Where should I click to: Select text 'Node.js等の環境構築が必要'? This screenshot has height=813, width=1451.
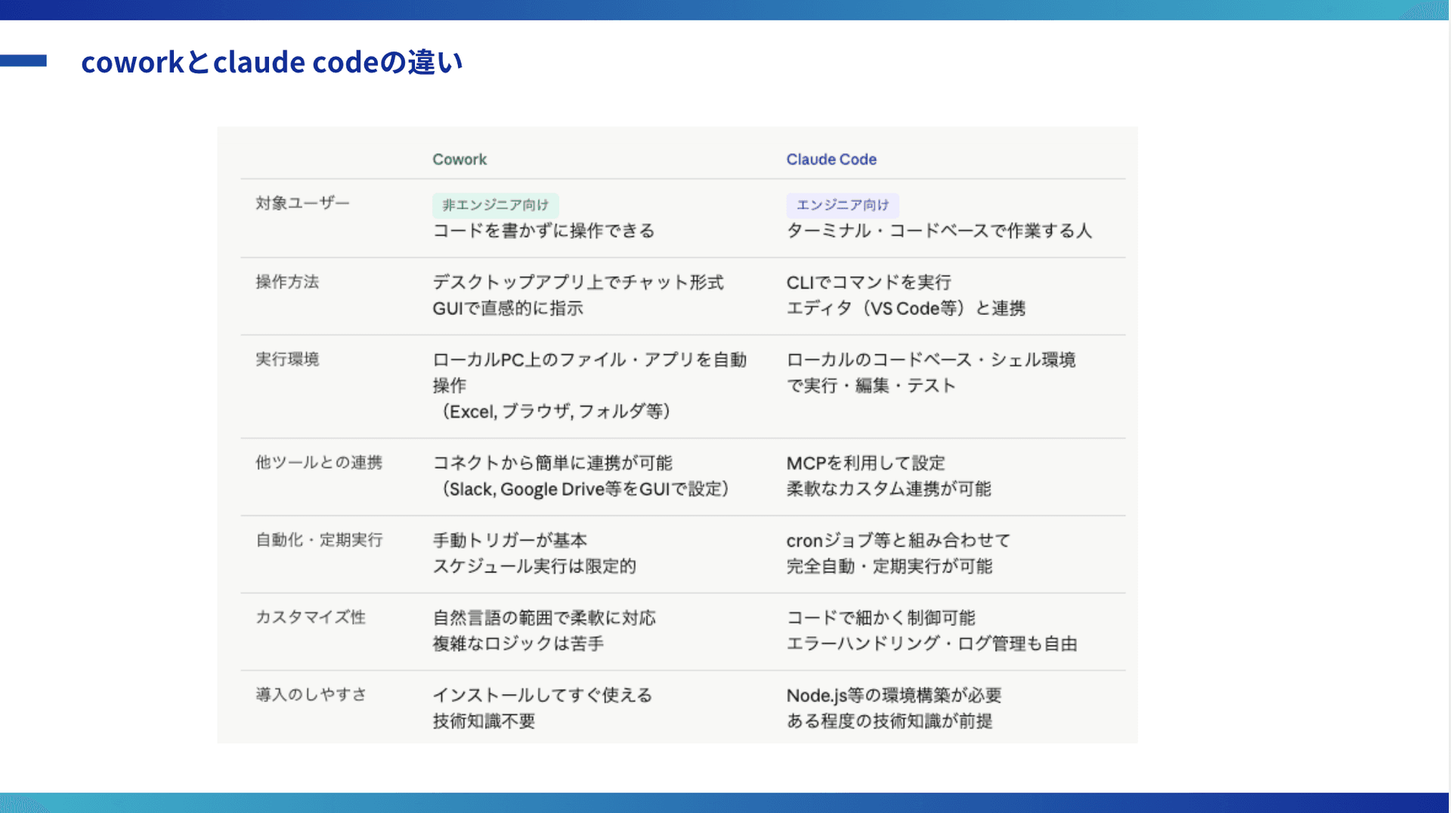(894, 695)
